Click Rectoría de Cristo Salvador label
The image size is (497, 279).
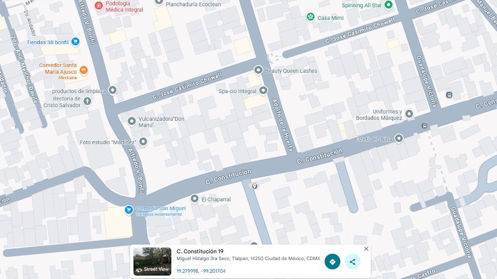[x=62, y=102]
